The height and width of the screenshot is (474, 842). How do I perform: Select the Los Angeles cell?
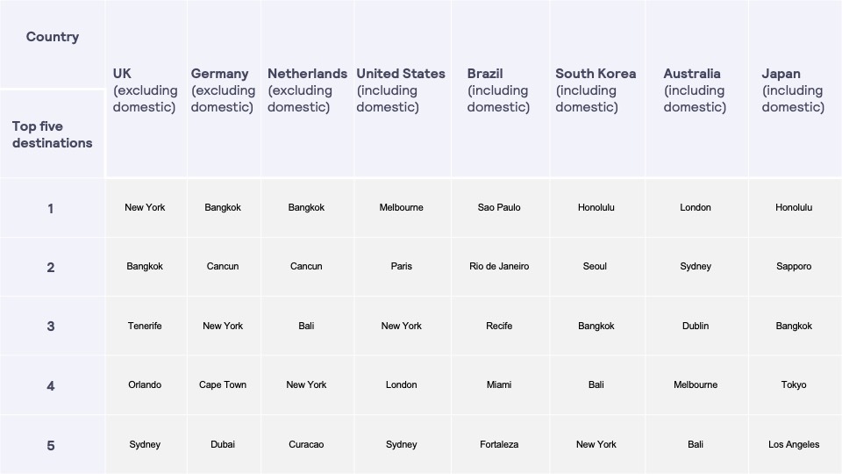[x=794, y=444]
